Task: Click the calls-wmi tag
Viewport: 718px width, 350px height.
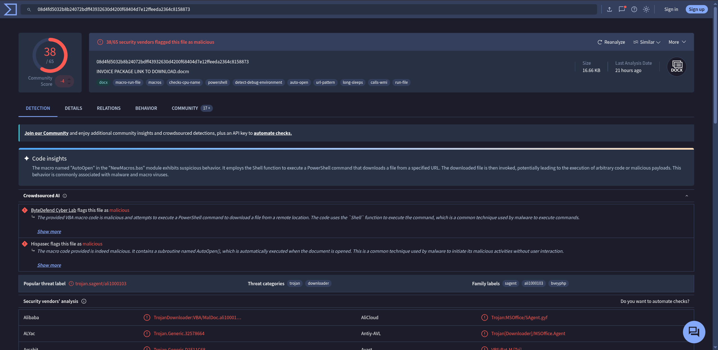Action: (x=379, y=82)
